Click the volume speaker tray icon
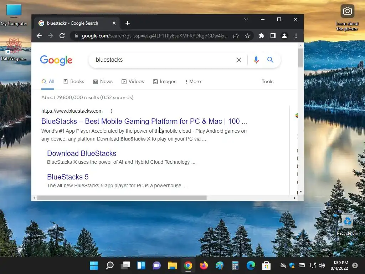 [x=322, y=265]
